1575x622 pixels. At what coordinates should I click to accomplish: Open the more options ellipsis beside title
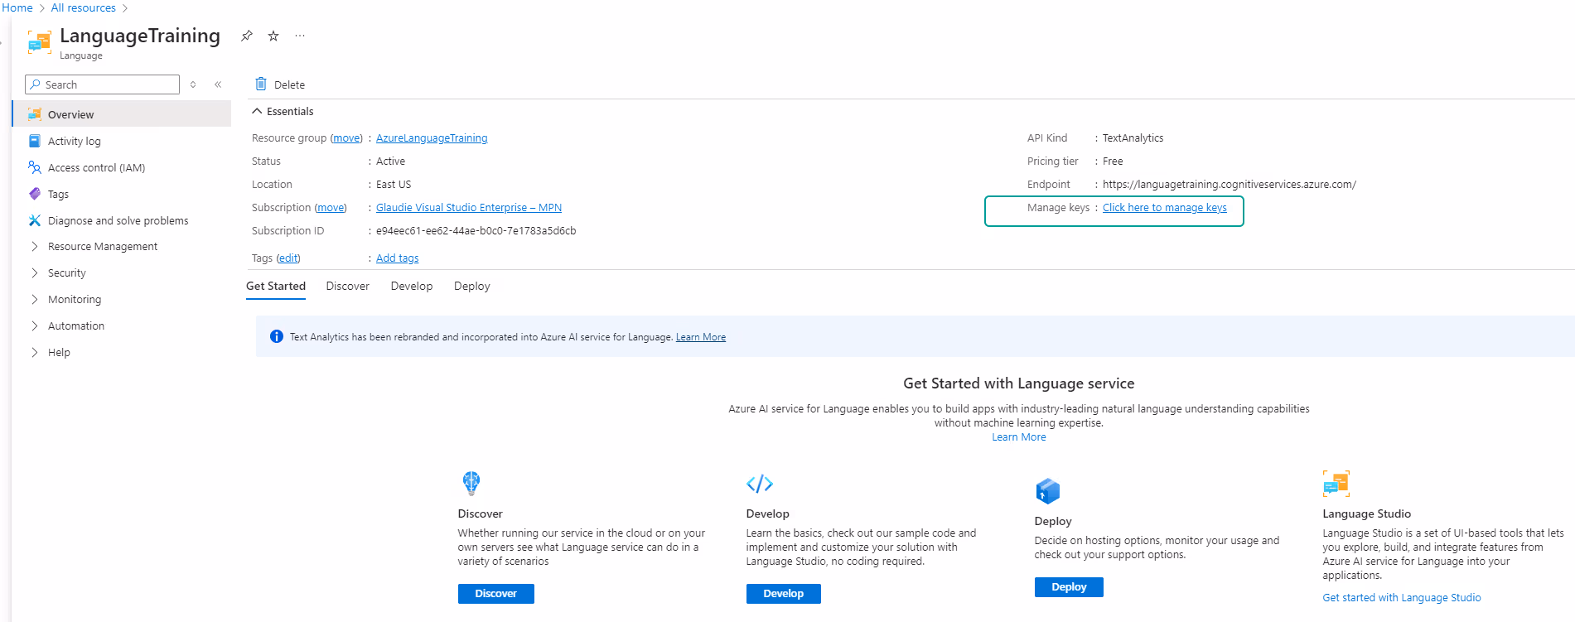click(300, 36)
